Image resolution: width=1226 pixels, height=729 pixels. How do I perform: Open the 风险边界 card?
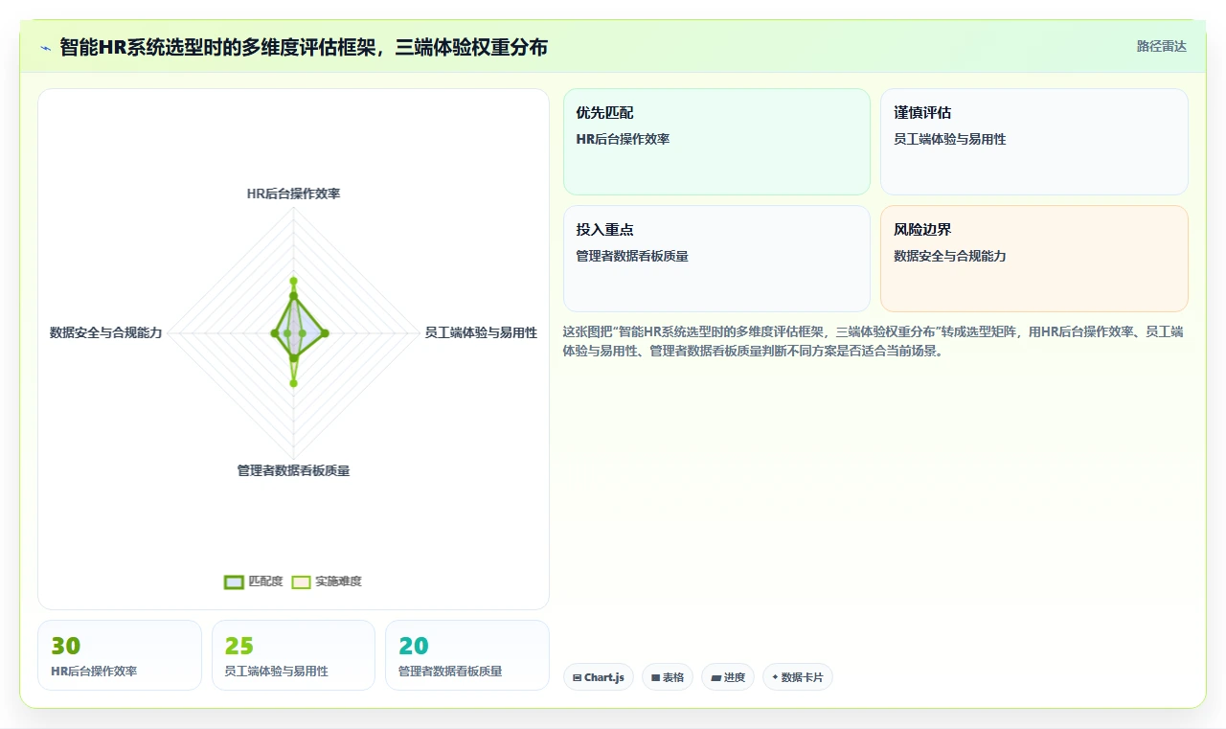[1034, 259]
